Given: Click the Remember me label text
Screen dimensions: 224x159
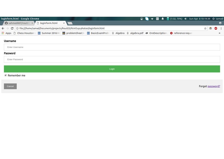Looking at the screenshot, I should point(16,75).
